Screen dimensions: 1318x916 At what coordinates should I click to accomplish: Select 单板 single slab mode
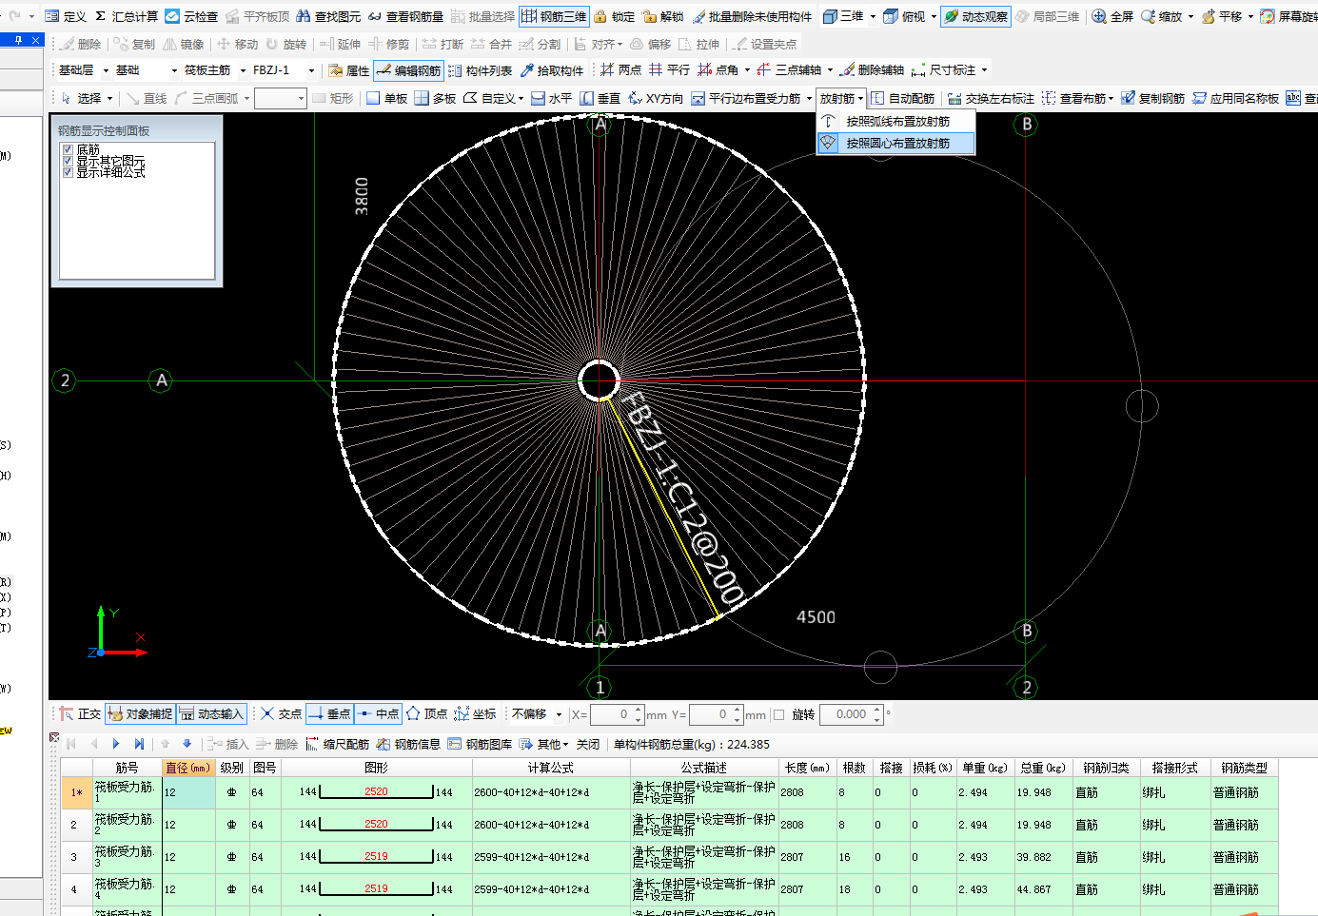coord(387,98)
